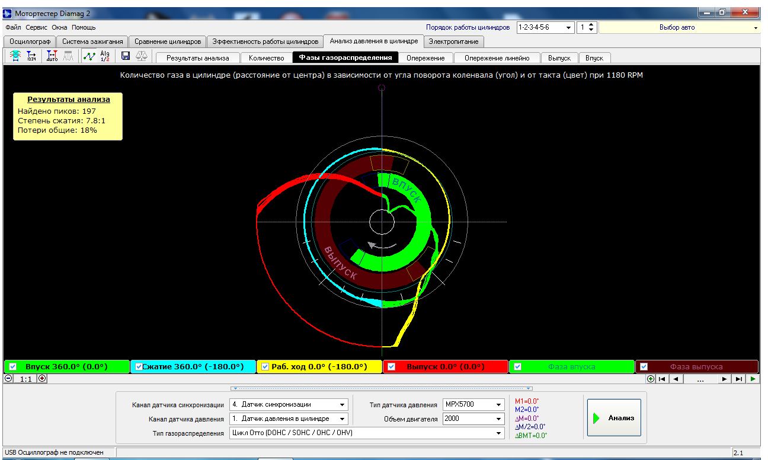Click the Выбор авто selector
The width and height of the screenshot is (768, 460).
coord(679,27)
